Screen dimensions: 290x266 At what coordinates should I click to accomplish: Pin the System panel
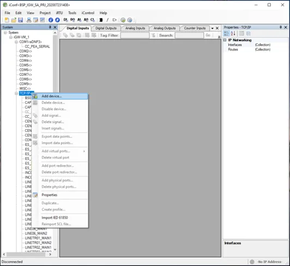[50, 27]
